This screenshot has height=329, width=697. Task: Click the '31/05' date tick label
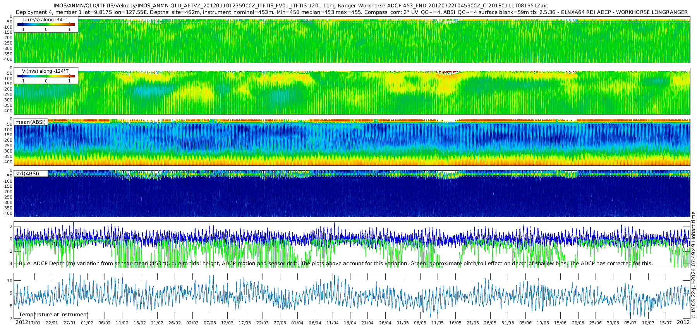coord(508,323)
